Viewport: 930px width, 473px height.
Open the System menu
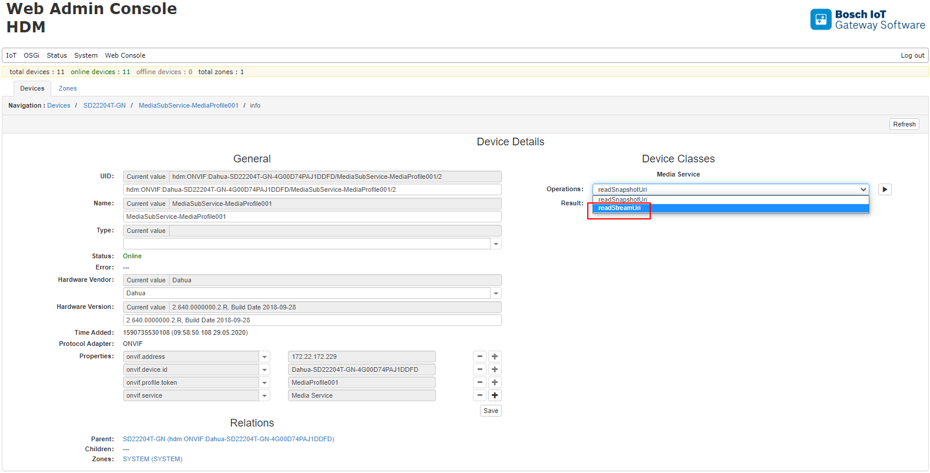(x=85, y=55)
